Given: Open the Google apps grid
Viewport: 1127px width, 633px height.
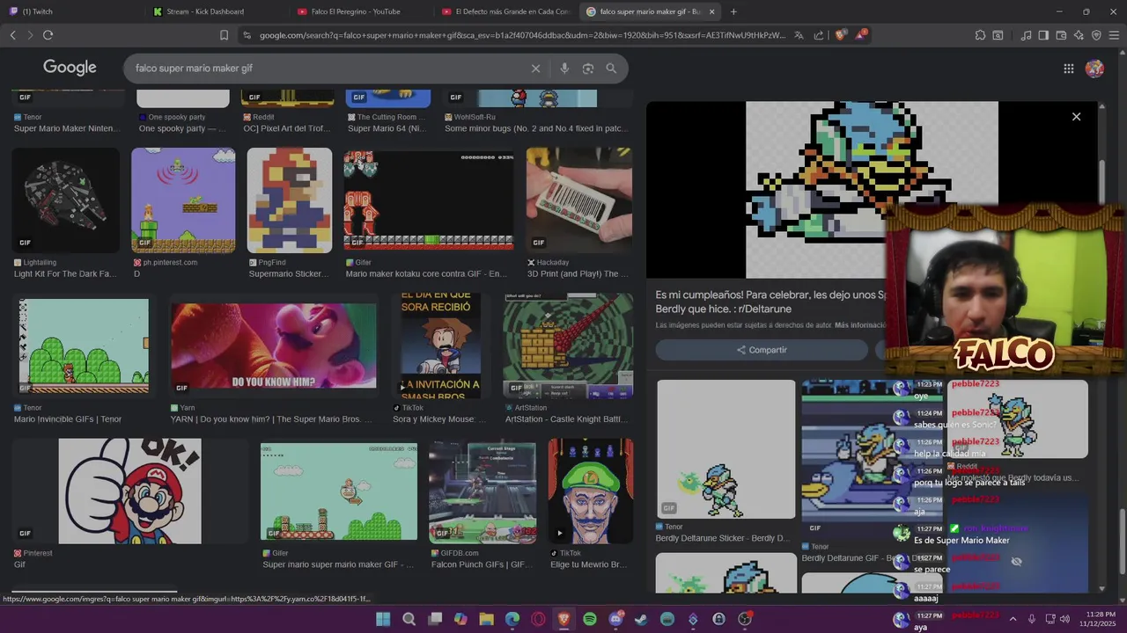Looking at the screenshot, I should coord(1068,69).
